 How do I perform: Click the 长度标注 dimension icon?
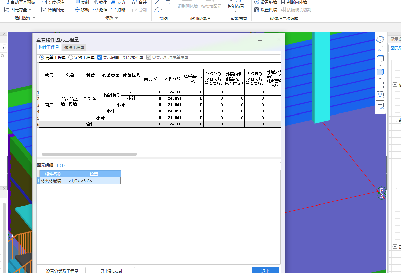pyautogui.click(x=44, y=2)
